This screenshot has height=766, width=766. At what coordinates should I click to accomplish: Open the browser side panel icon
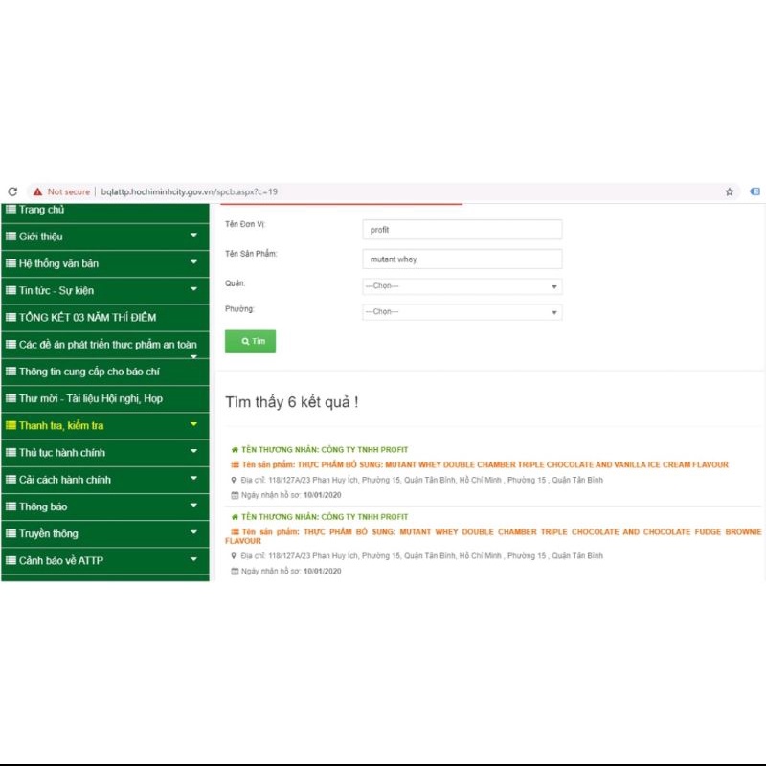tap(755, 191)
